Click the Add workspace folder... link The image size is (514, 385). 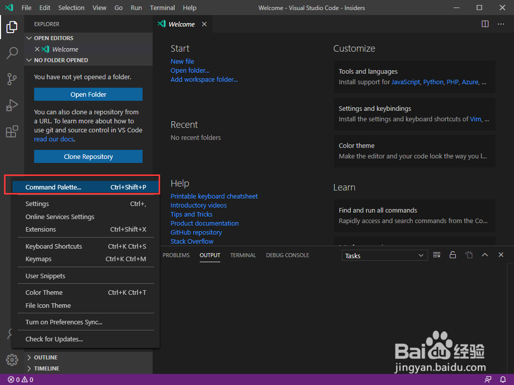click(x=204, y=79)
